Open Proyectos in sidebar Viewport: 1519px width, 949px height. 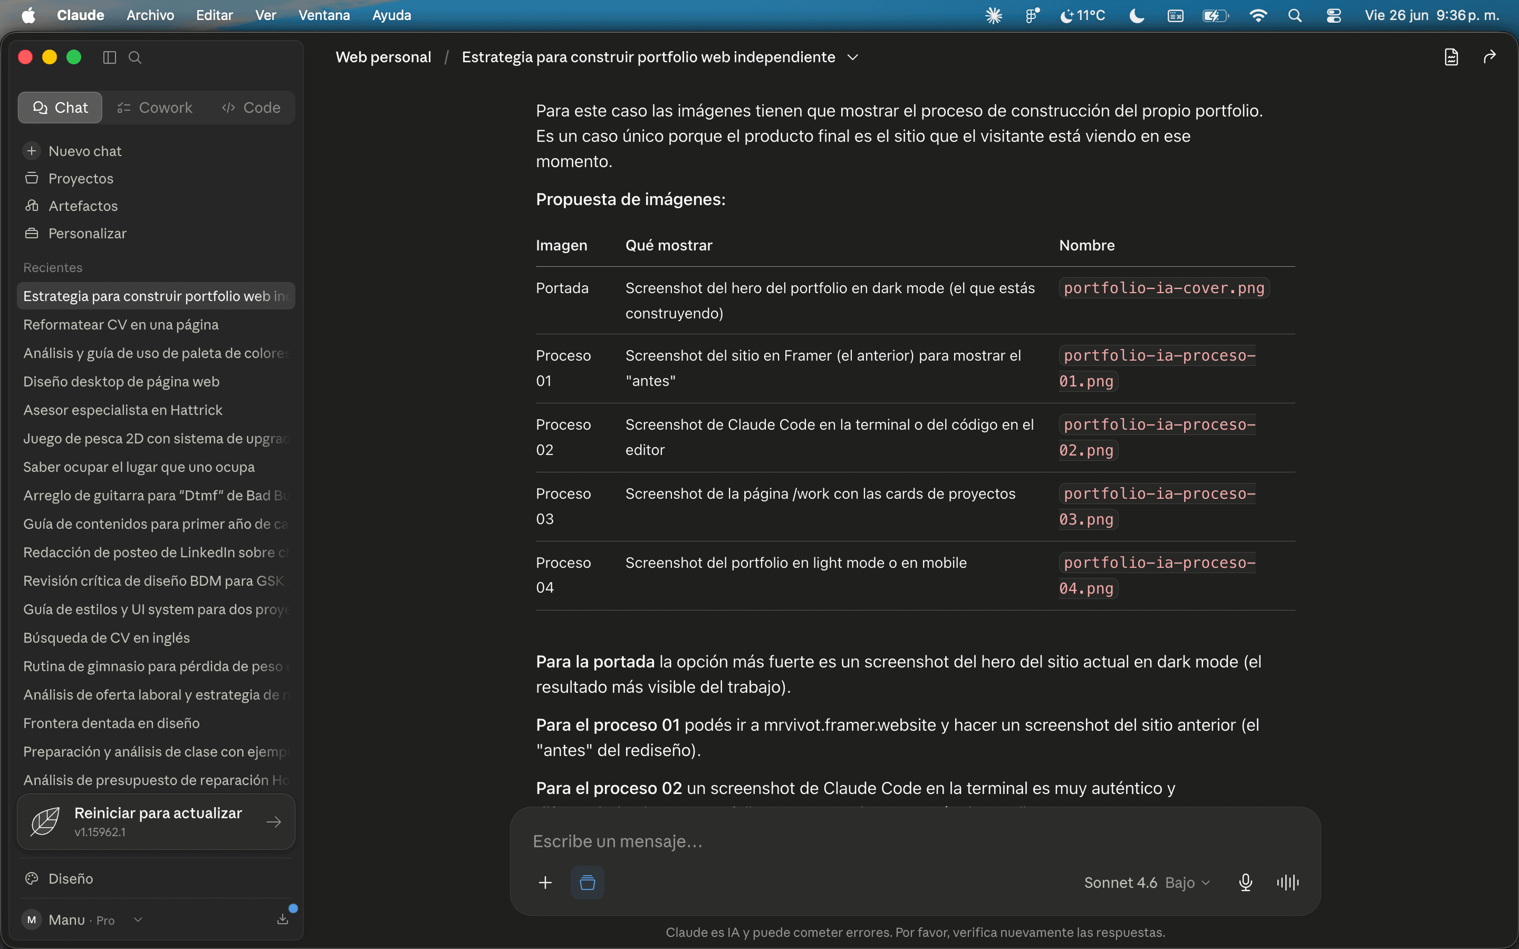pyautogui.click(x=156, y=179)
